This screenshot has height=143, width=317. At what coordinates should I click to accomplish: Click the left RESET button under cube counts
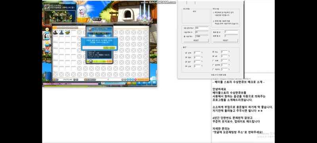[196, 41]
